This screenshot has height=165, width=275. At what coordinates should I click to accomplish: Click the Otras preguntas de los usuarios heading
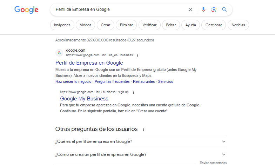96,129
